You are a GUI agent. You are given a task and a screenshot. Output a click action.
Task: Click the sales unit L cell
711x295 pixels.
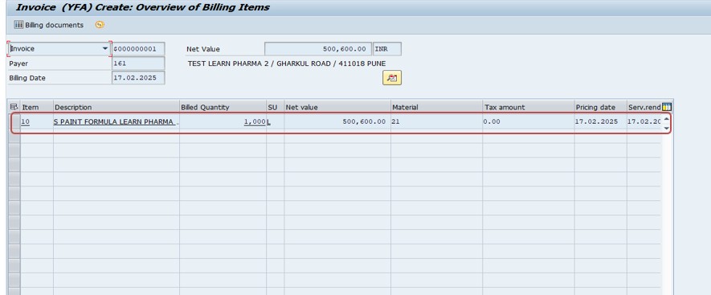(x=276, y=121)
